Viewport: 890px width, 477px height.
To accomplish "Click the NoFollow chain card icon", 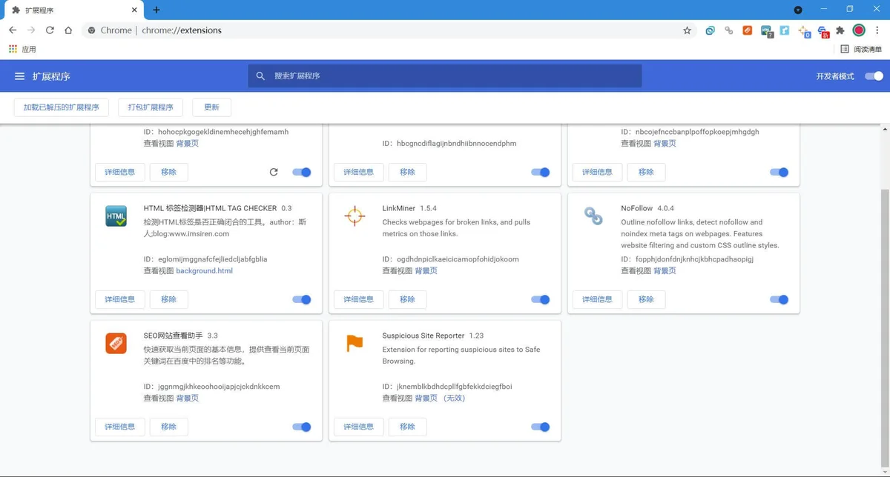I will 593,216.
